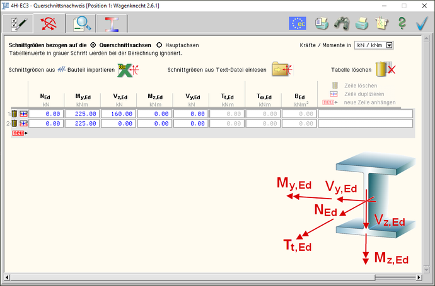This screenshot has height=286, width=435.
Task: Click the Vz,Ed field showing 160.00
Action: [x=118, y=114]
